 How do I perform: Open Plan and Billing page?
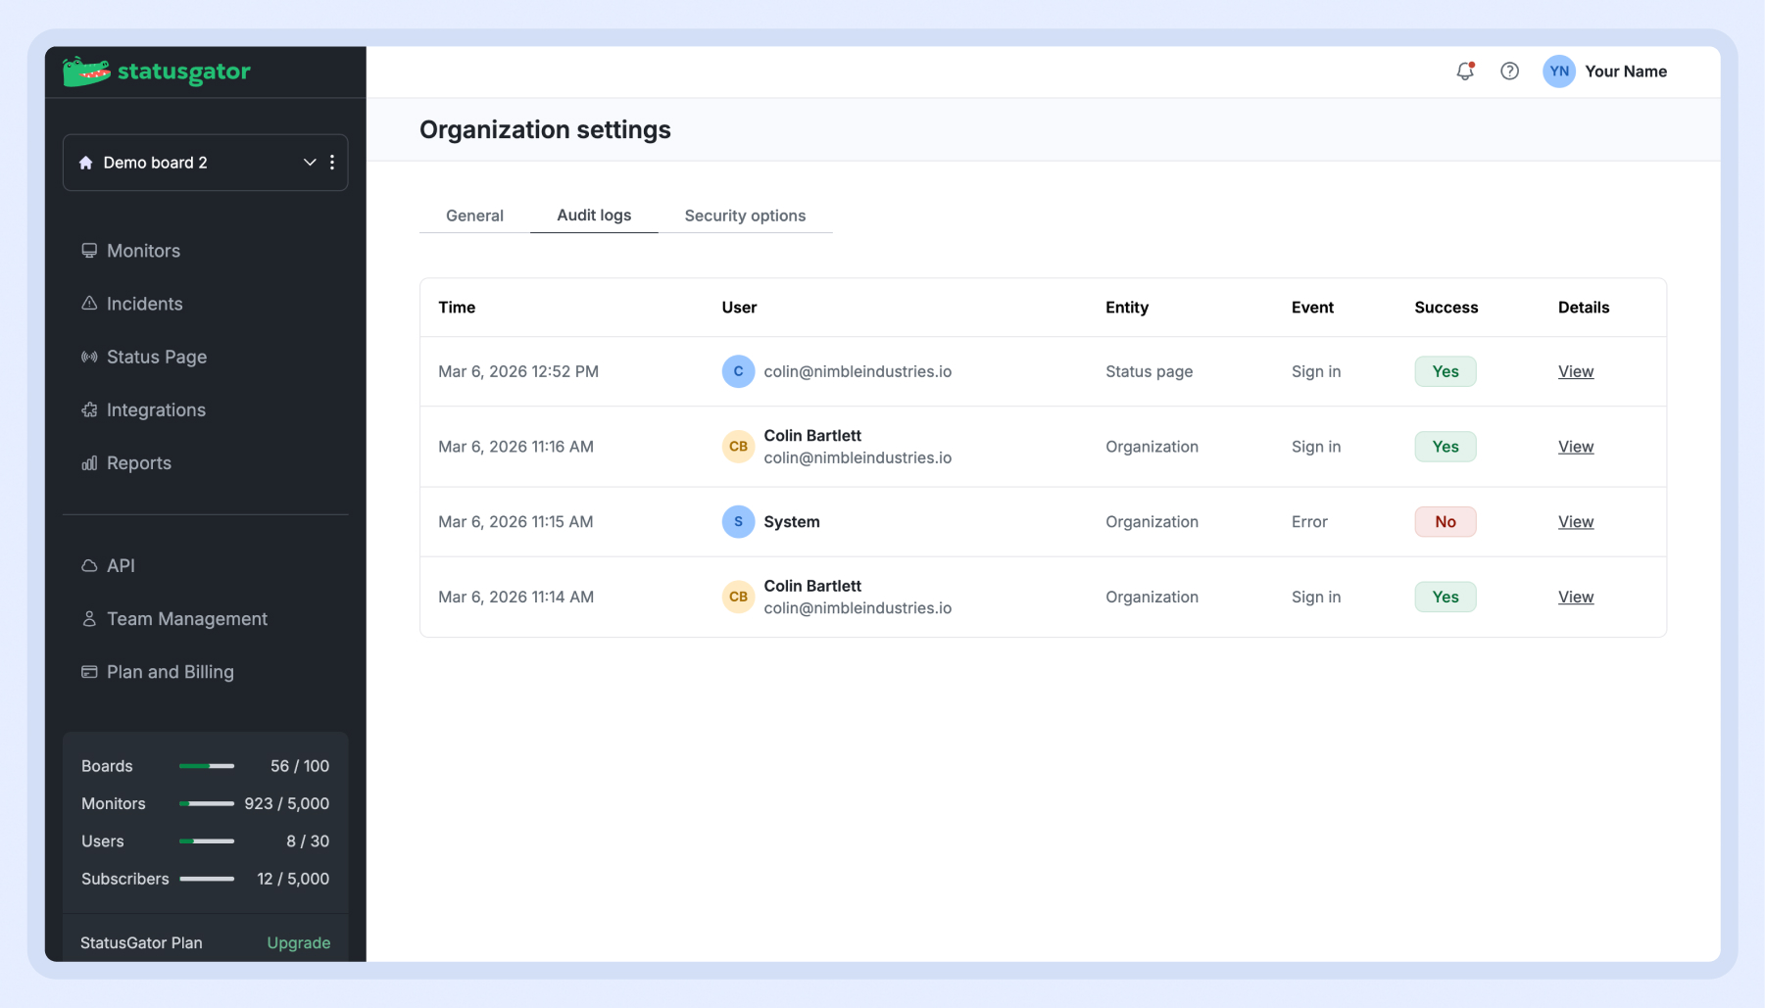click(170, 671)
